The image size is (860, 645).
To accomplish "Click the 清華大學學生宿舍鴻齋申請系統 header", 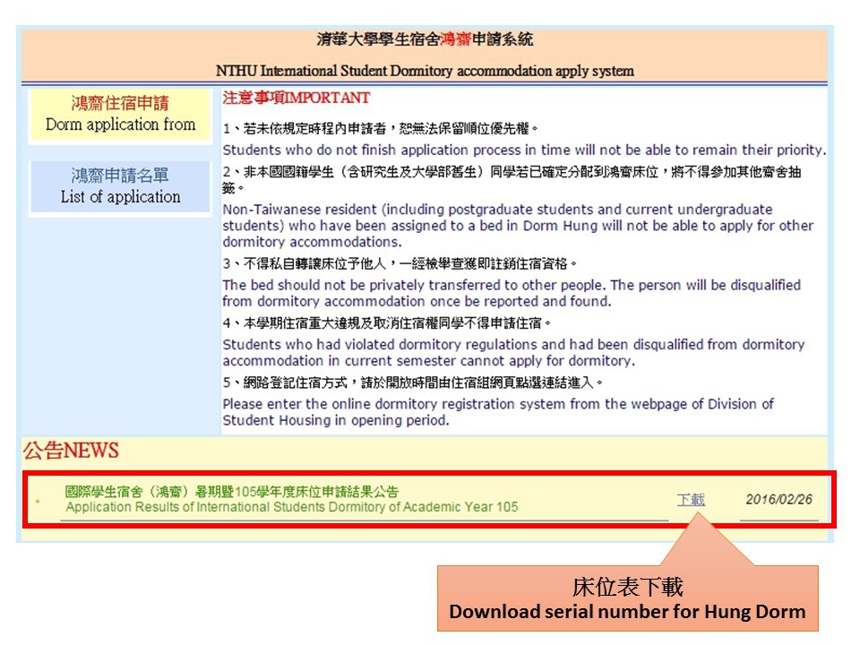I will coord(425,39).
